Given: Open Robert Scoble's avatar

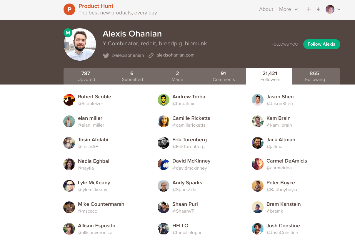Looking at the screenshot, I should click(x=69, y=100).
